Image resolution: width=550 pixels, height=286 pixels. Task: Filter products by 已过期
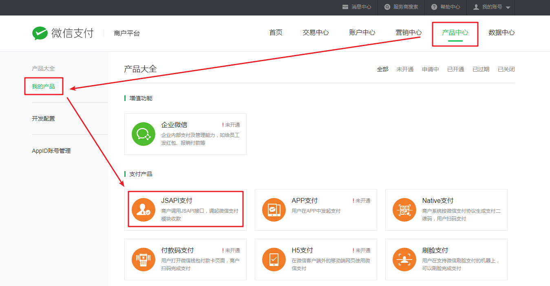point(481,69)
